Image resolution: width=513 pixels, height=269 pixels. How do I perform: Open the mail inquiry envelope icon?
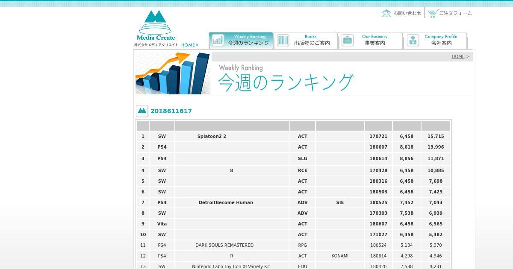(386, 13)
